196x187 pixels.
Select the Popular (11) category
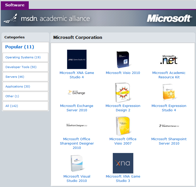pyautogui.click(x=20, y=47)
